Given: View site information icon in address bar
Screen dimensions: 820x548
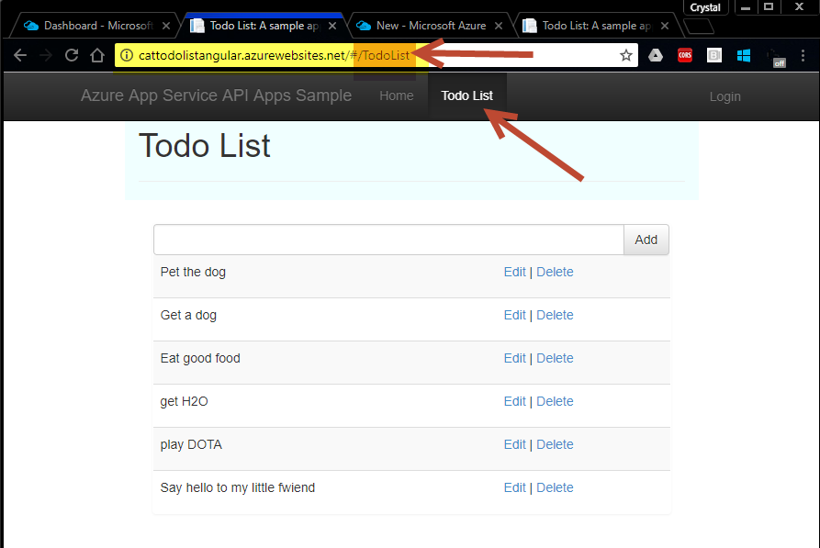Looking at the screenshot, I should pos(127,55).
